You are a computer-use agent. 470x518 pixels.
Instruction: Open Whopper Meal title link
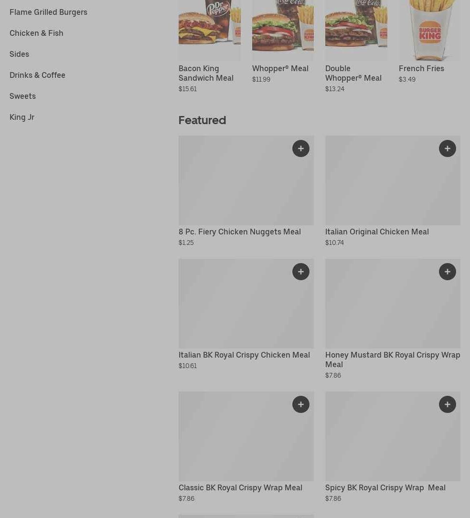pos(280,68)
